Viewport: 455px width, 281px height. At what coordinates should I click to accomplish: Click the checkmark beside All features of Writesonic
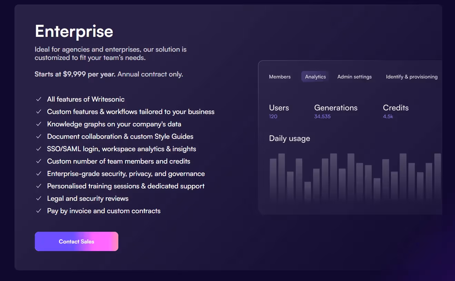(39, 99)
